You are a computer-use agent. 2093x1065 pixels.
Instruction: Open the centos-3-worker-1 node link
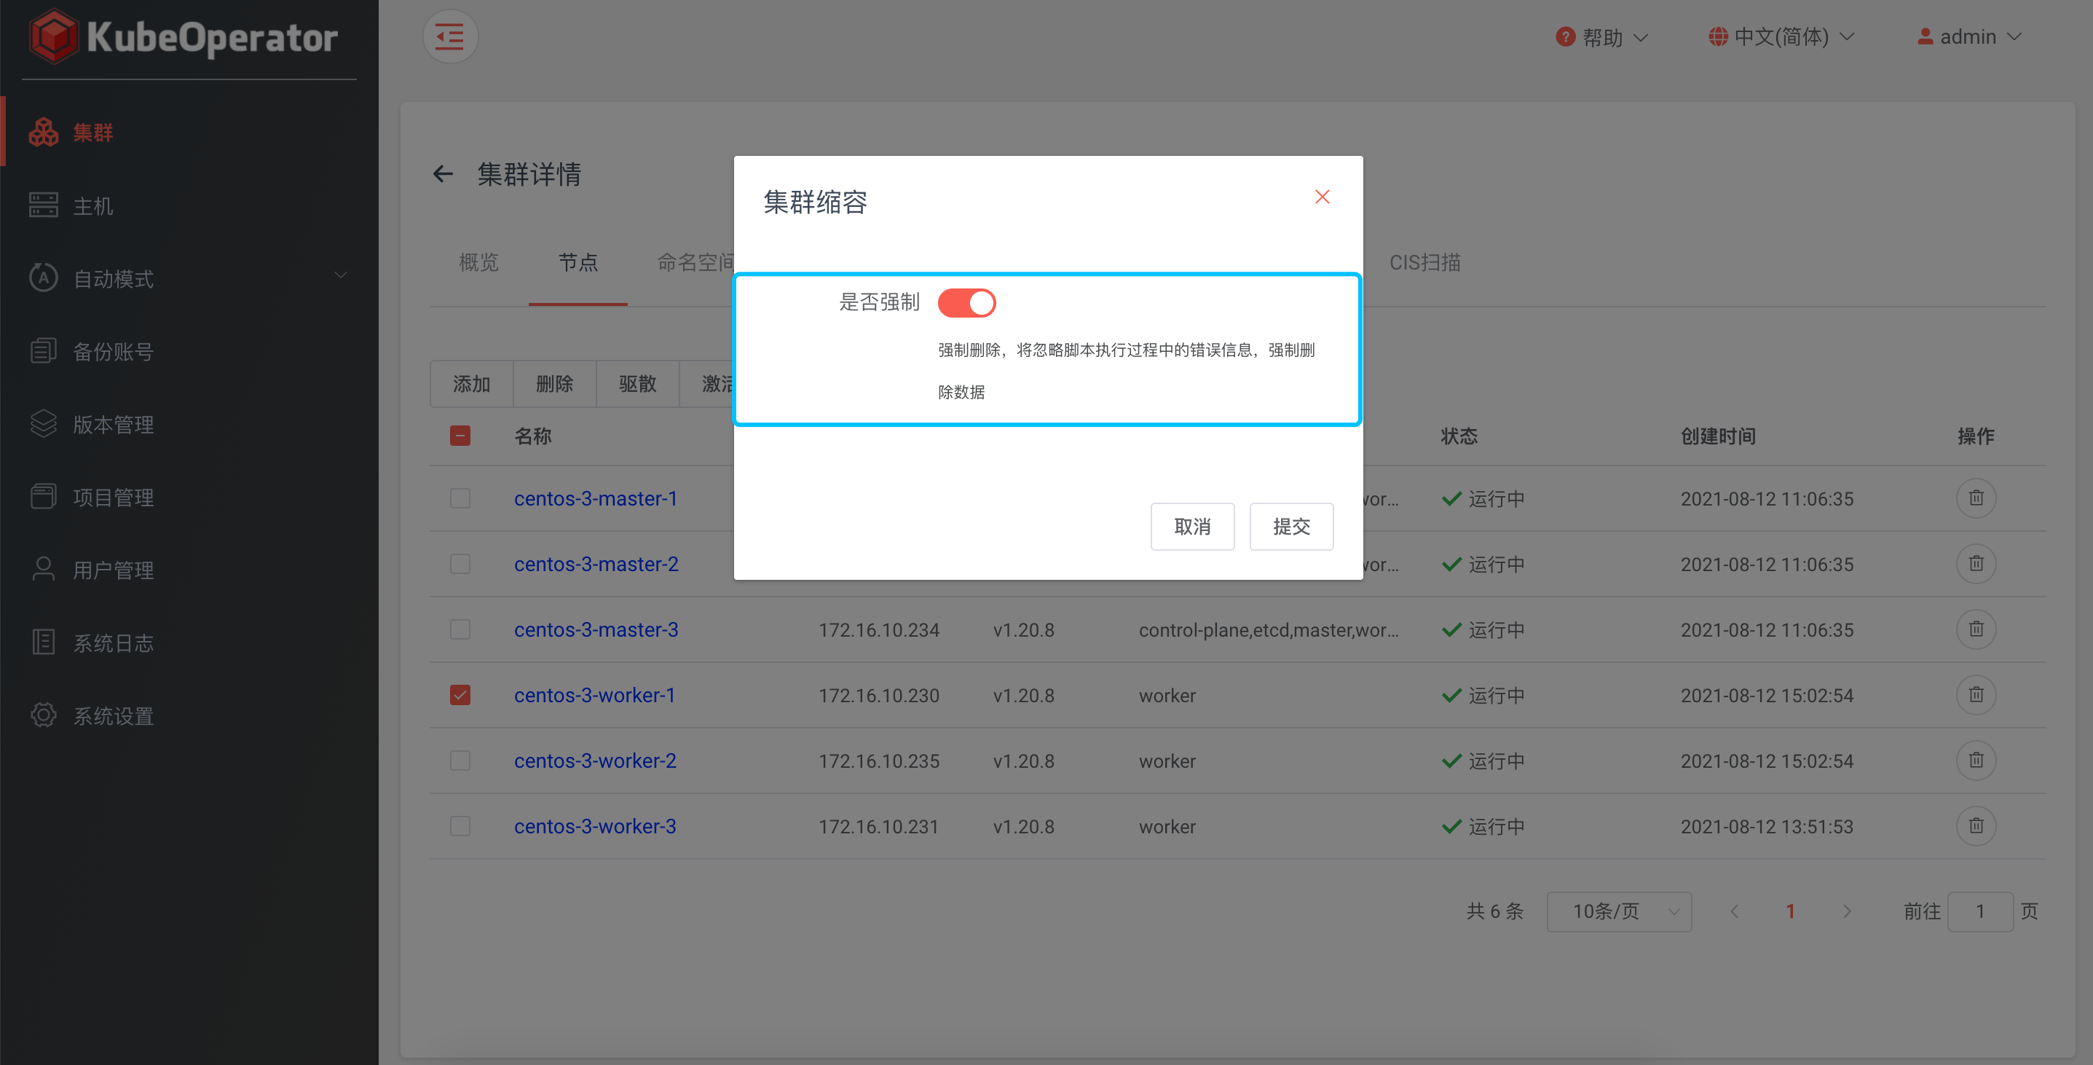click(x=594, y=695)
